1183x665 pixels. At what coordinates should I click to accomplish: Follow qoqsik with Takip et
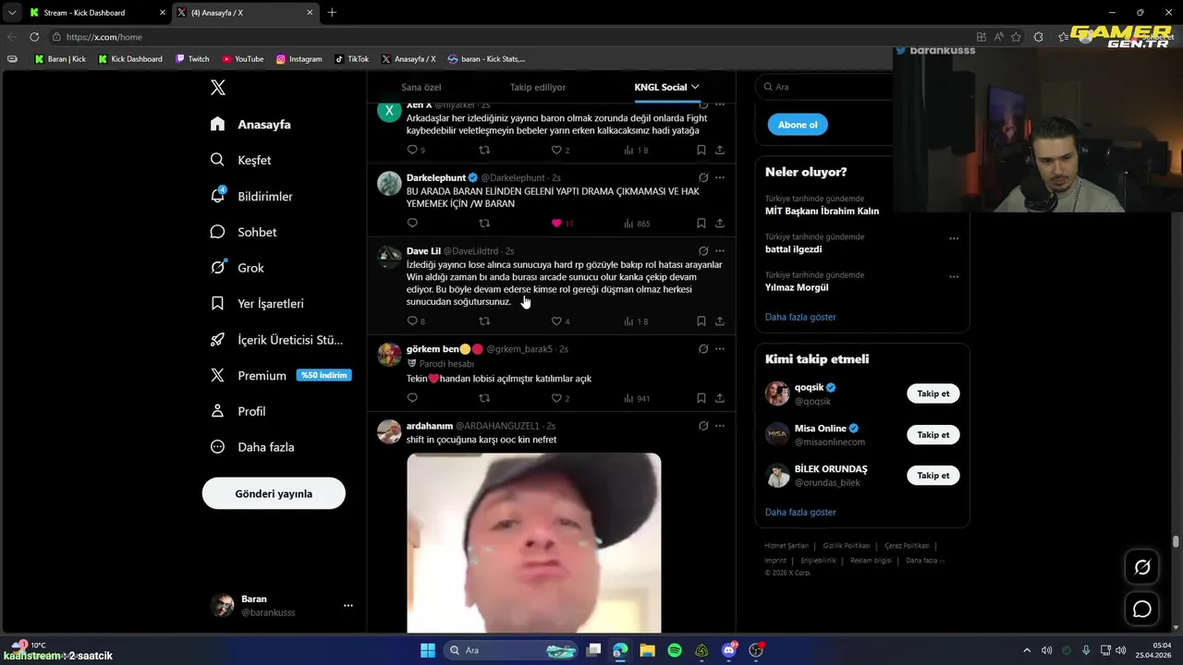[933, 393]
